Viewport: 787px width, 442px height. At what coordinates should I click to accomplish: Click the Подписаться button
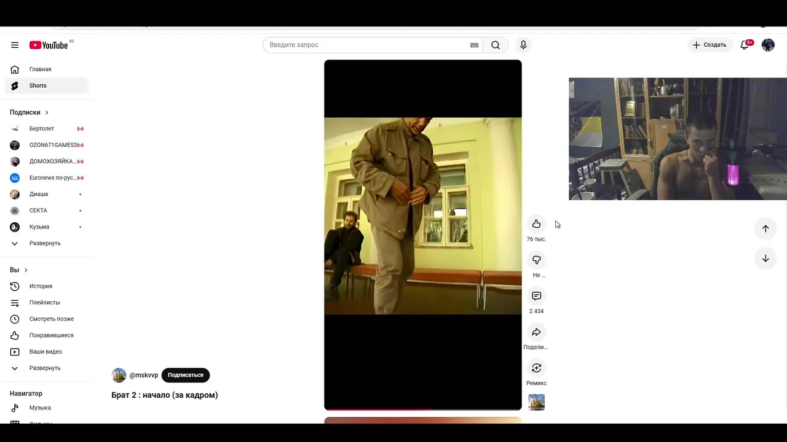coord(186,375)
